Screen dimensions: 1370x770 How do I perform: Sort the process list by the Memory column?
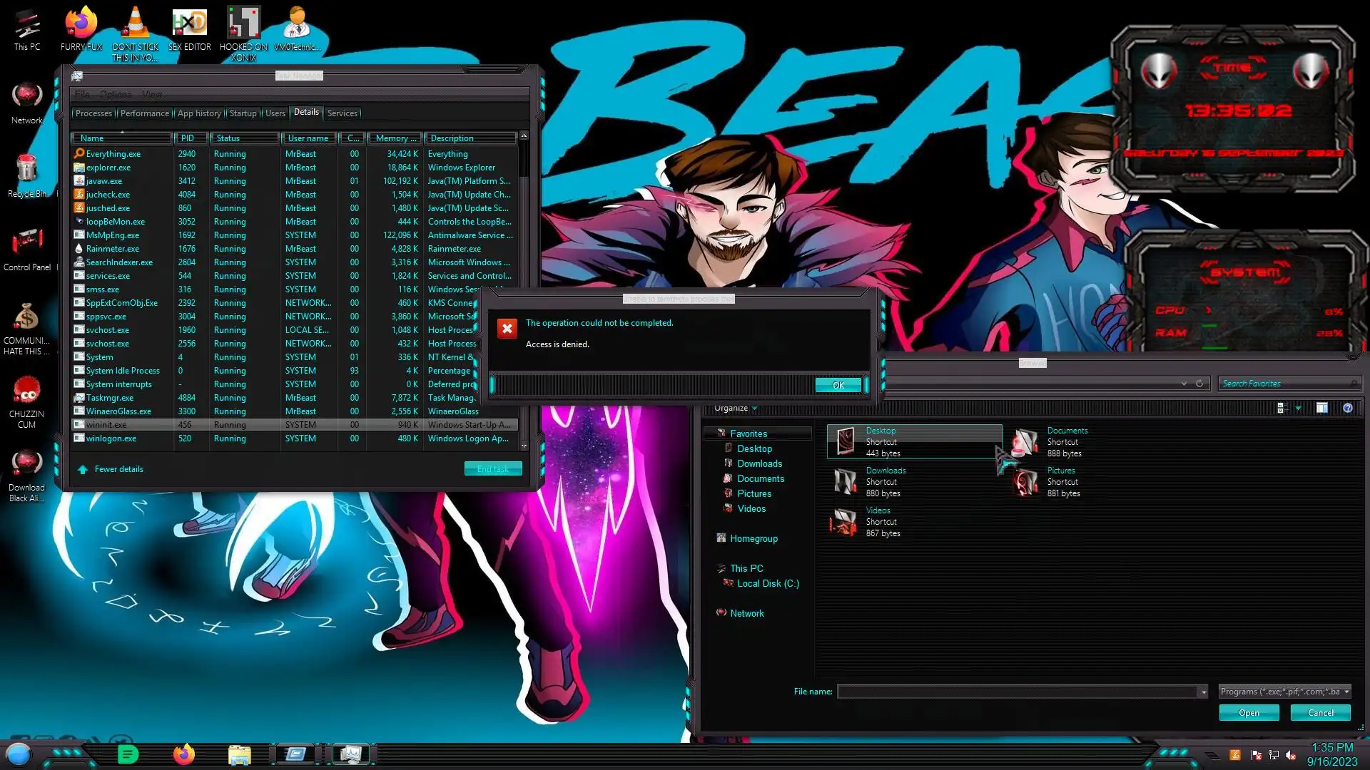(395, 138)
